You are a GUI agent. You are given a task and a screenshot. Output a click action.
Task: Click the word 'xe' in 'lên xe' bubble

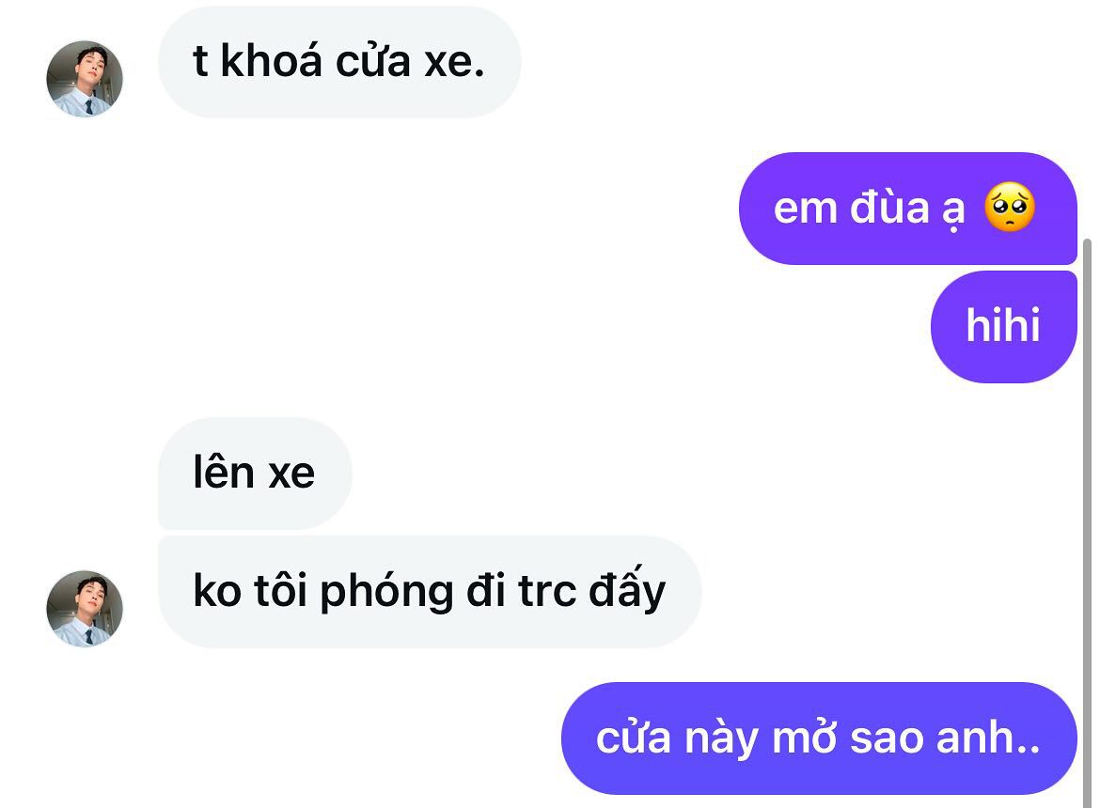291,474
